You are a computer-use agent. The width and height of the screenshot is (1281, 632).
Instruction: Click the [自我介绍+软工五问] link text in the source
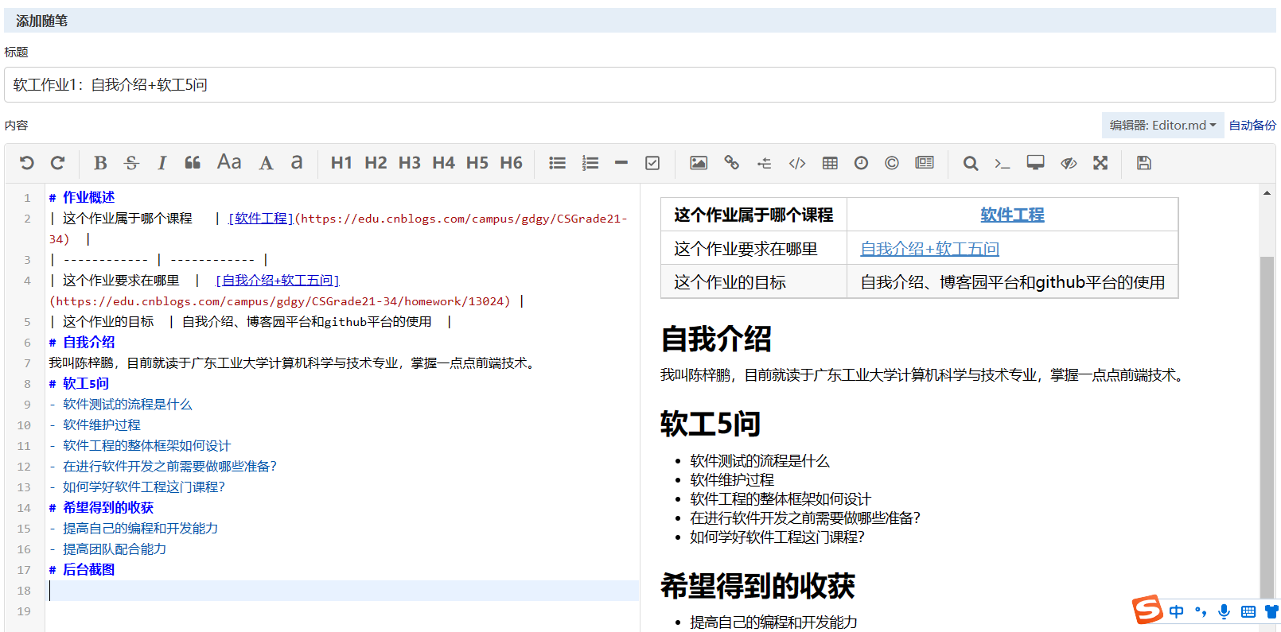[278, 280]
